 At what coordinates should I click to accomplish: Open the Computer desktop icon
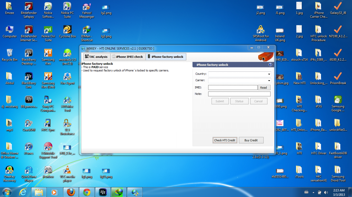pos(9,32)
